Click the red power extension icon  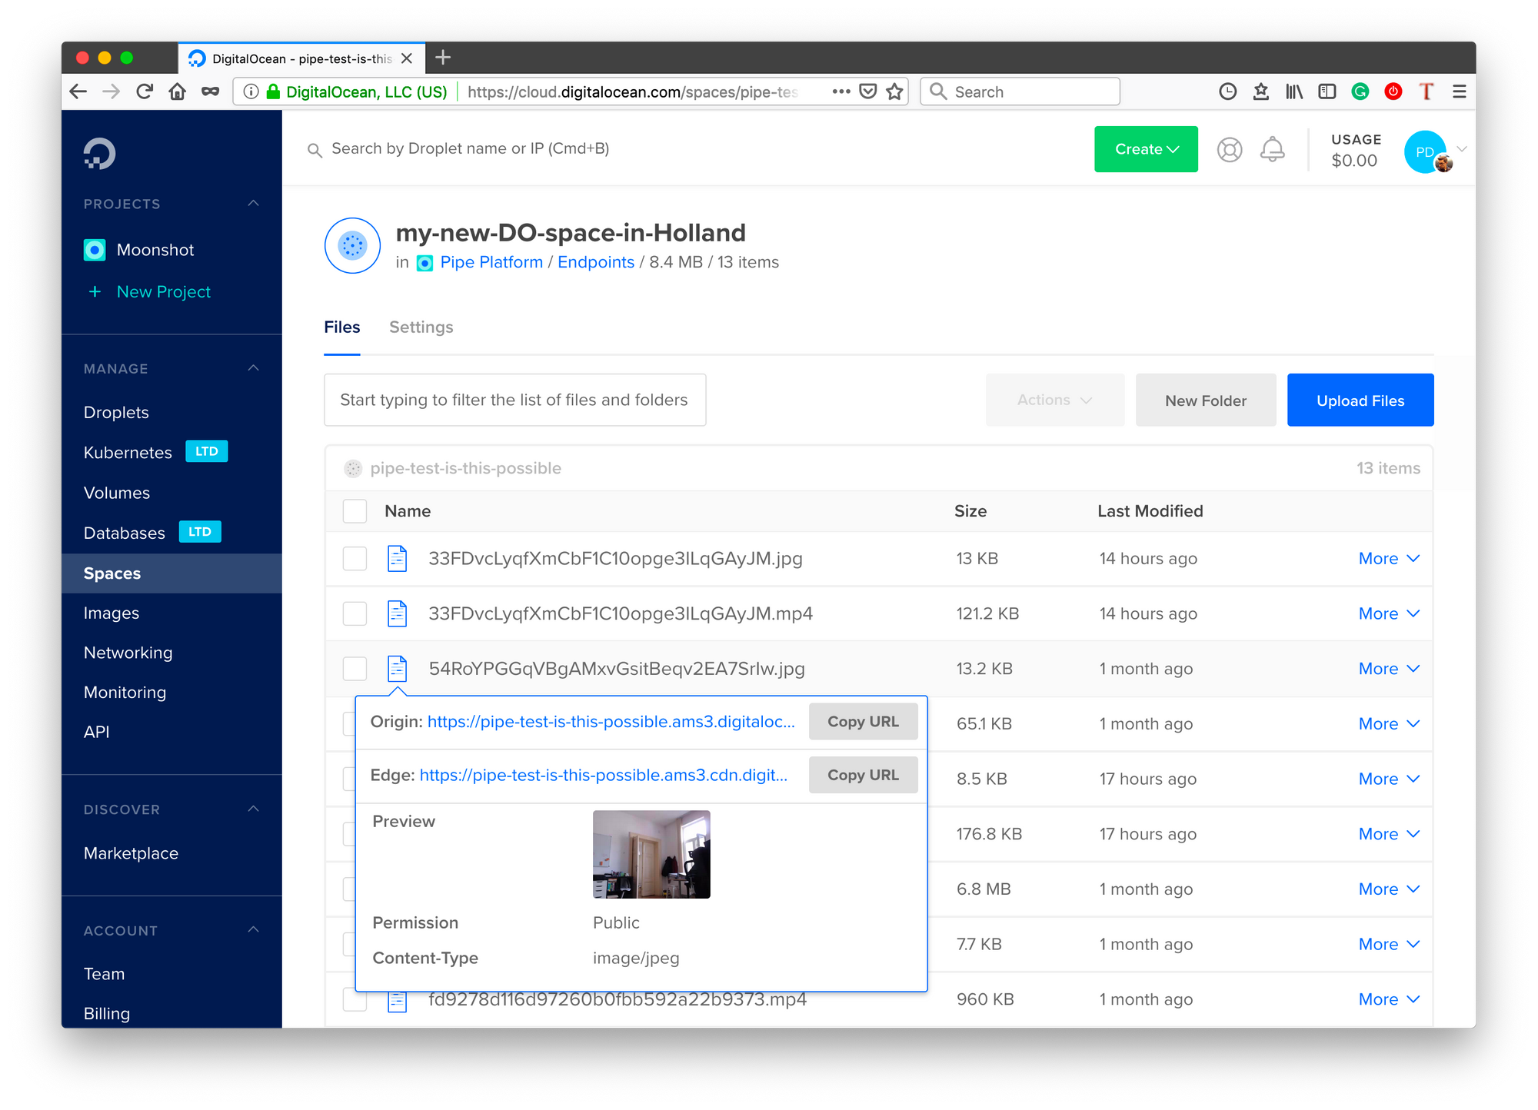click(x=1393, y=91)
